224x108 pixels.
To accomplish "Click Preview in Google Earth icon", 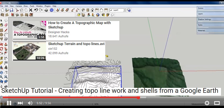I will [x=98, y=15].
